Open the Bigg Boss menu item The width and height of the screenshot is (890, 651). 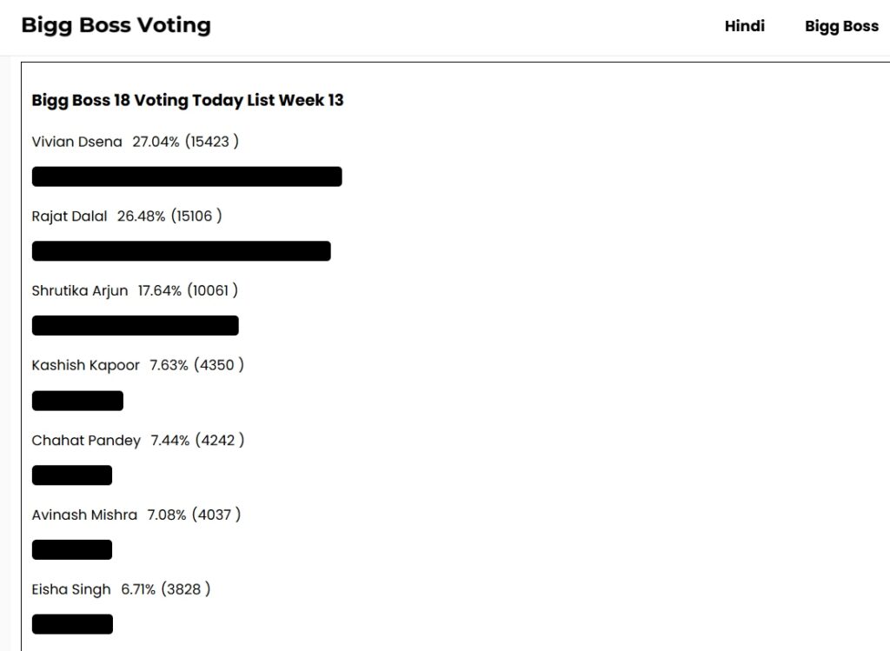841,26
